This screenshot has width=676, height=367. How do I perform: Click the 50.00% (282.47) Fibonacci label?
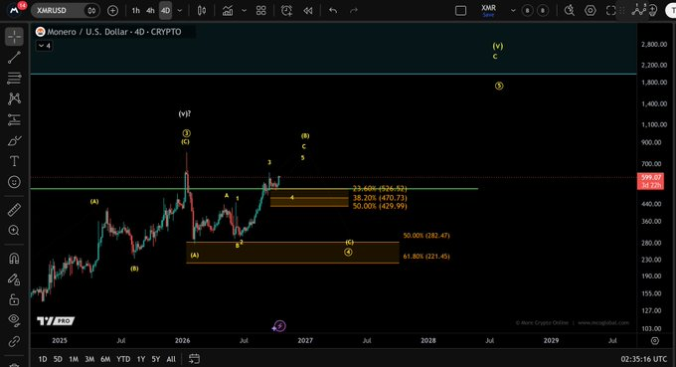(426, 236)
